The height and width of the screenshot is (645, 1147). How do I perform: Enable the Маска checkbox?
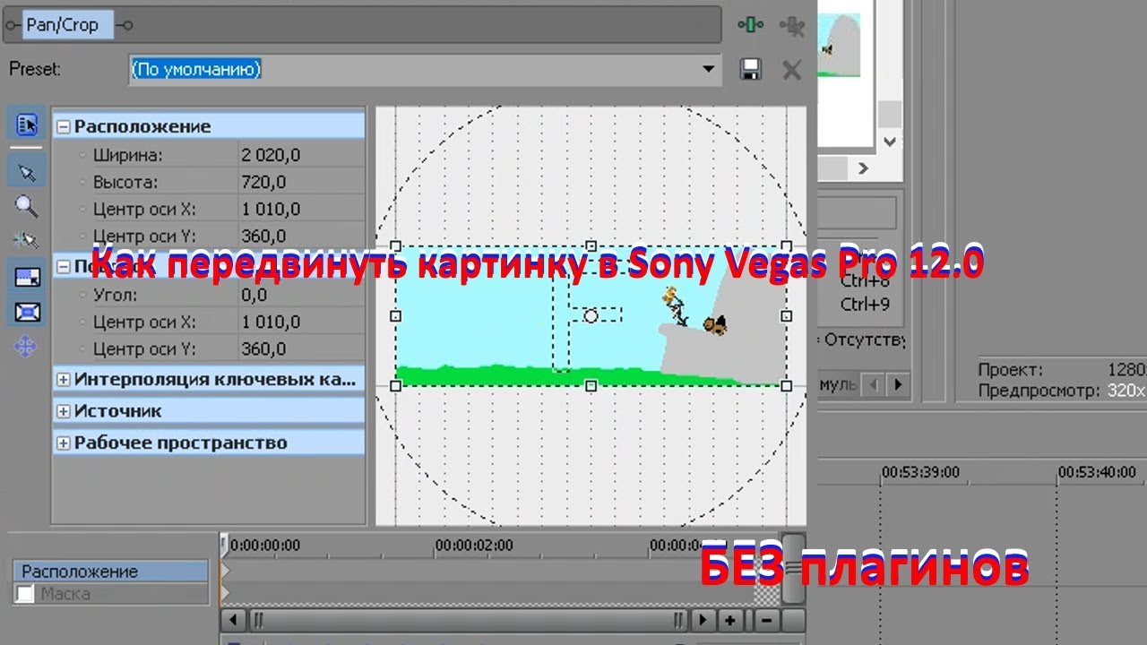(x=25, y=593)
